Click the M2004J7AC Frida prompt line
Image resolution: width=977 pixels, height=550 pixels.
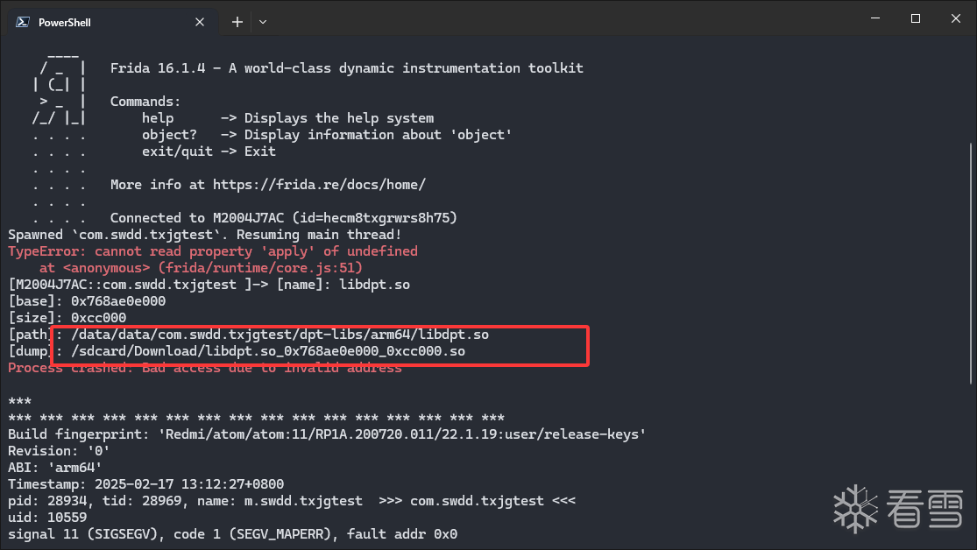pyautogui.click(x=209, y=285)
